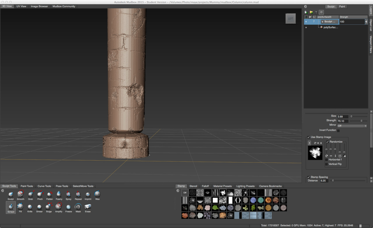Open the Stencil tab
The height and width of the screenshot is (228, 373).
click(193, 186)
